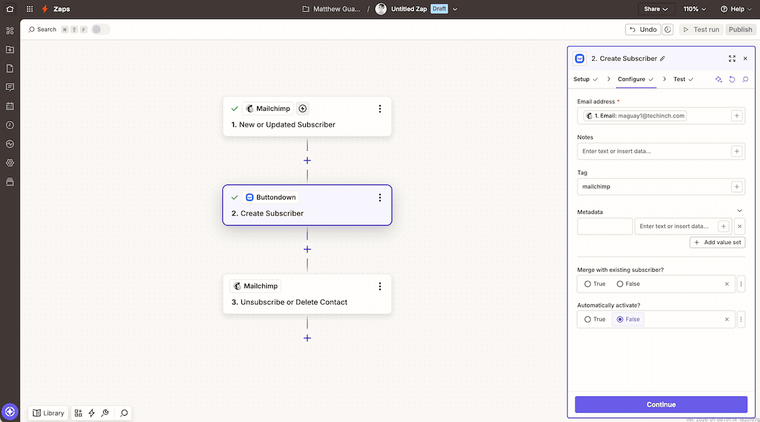The height and width of the screenshot is (422, 760).
Task: Open the Setup step tab
Action: pos(583,79)
